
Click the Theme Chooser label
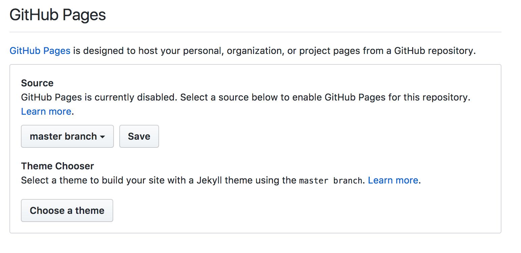pos(57,166)
